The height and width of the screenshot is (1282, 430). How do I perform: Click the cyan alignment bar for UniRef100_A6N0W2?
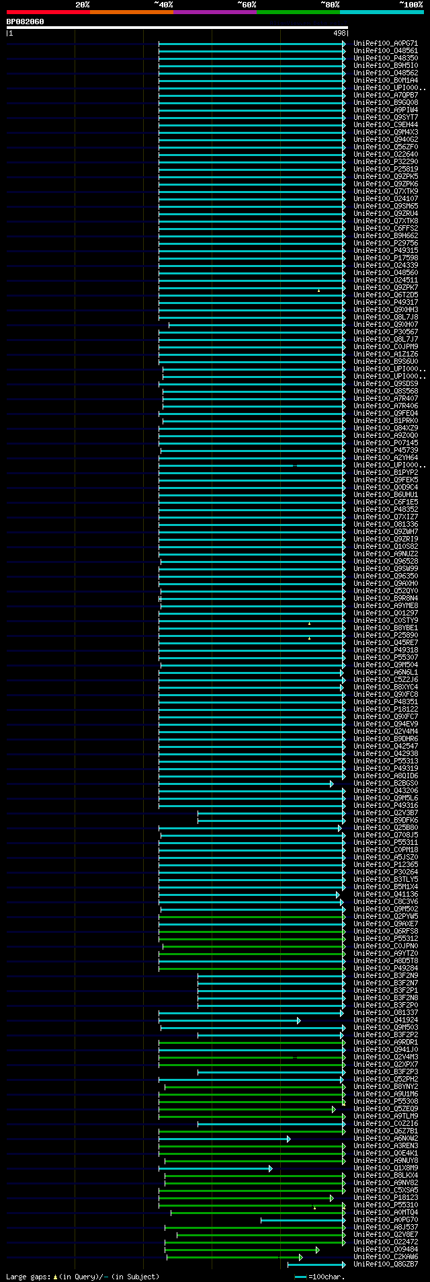click(x=224, y=1139)
